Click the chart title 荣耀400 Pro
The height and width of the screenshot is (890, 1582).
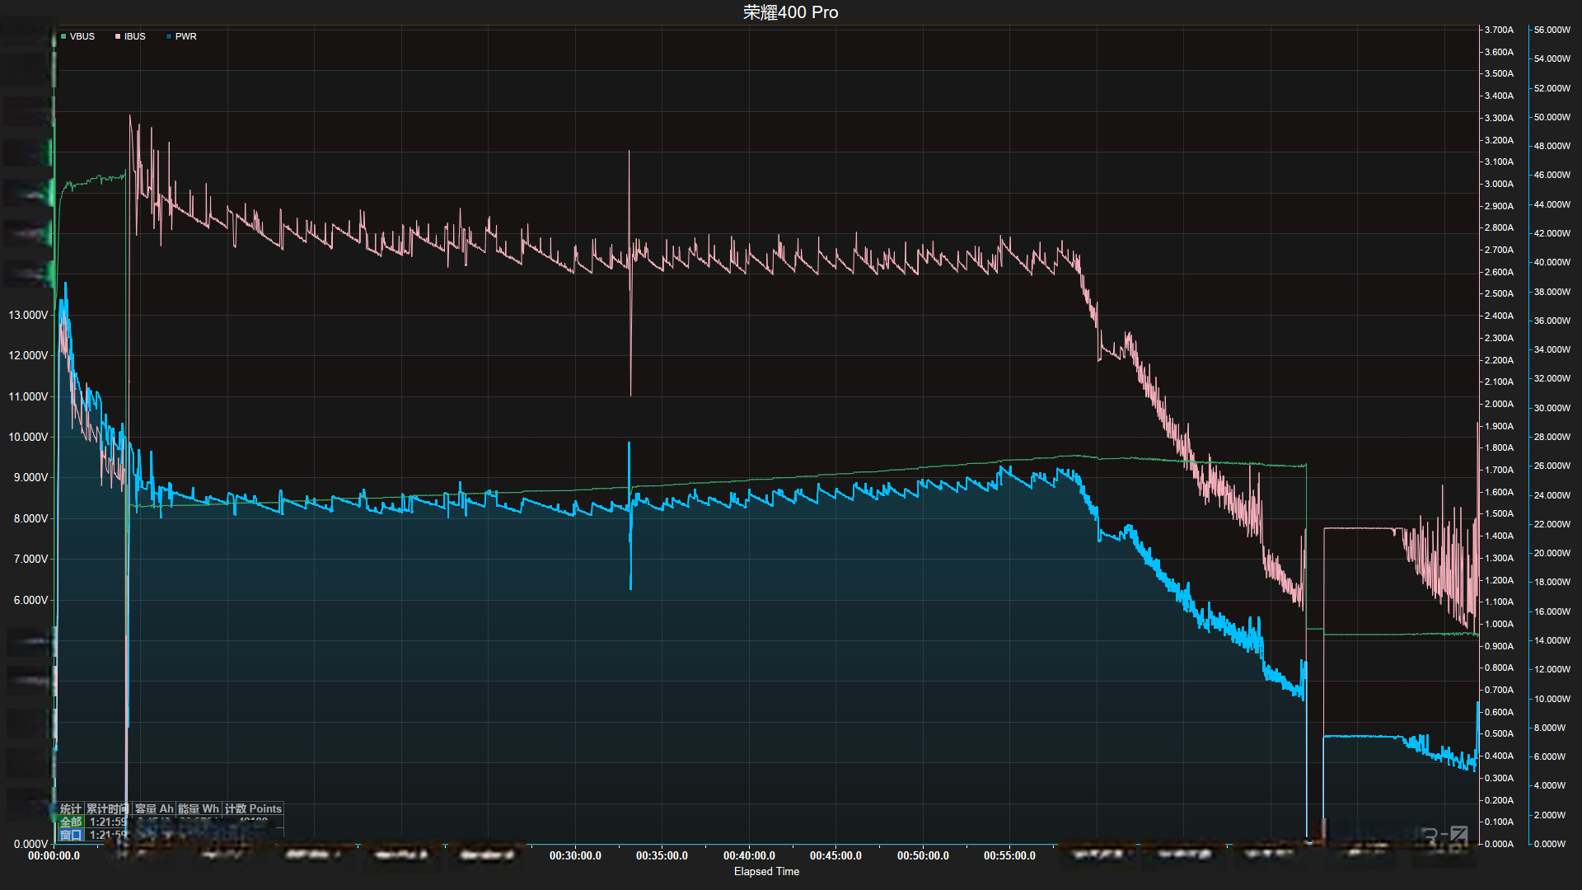tap(790, 12)
